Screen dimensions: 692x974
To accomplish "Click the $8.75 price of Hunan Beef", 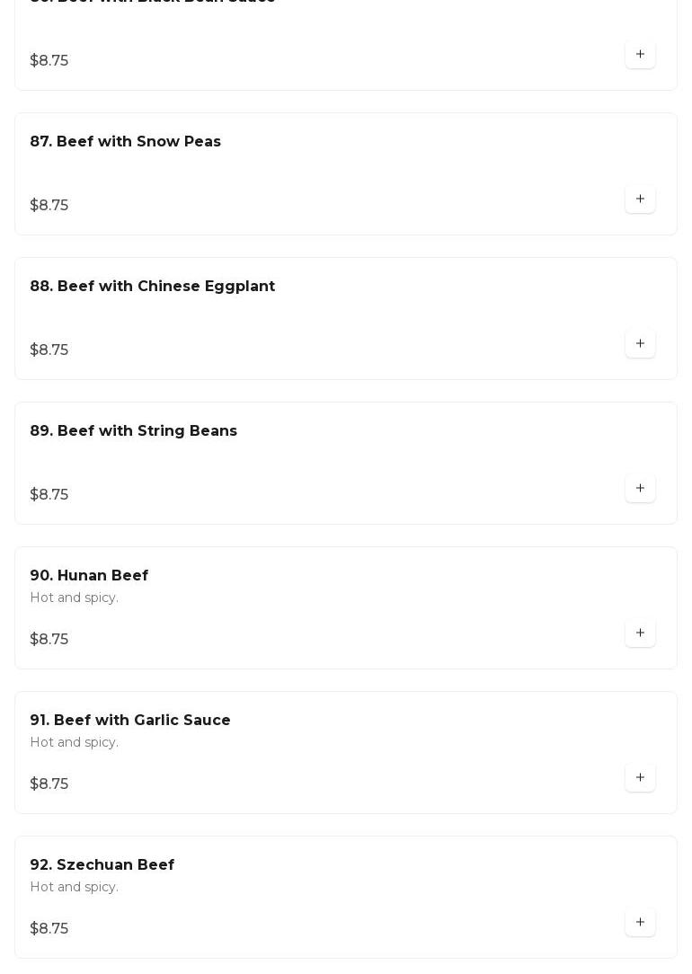I will [49, 640].
